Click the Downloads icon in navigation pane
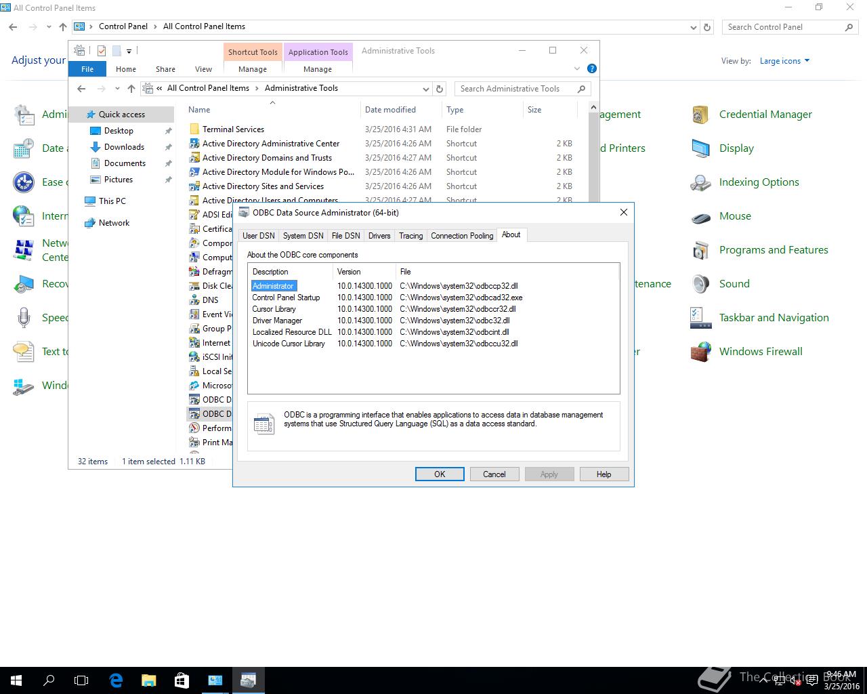 96,147
